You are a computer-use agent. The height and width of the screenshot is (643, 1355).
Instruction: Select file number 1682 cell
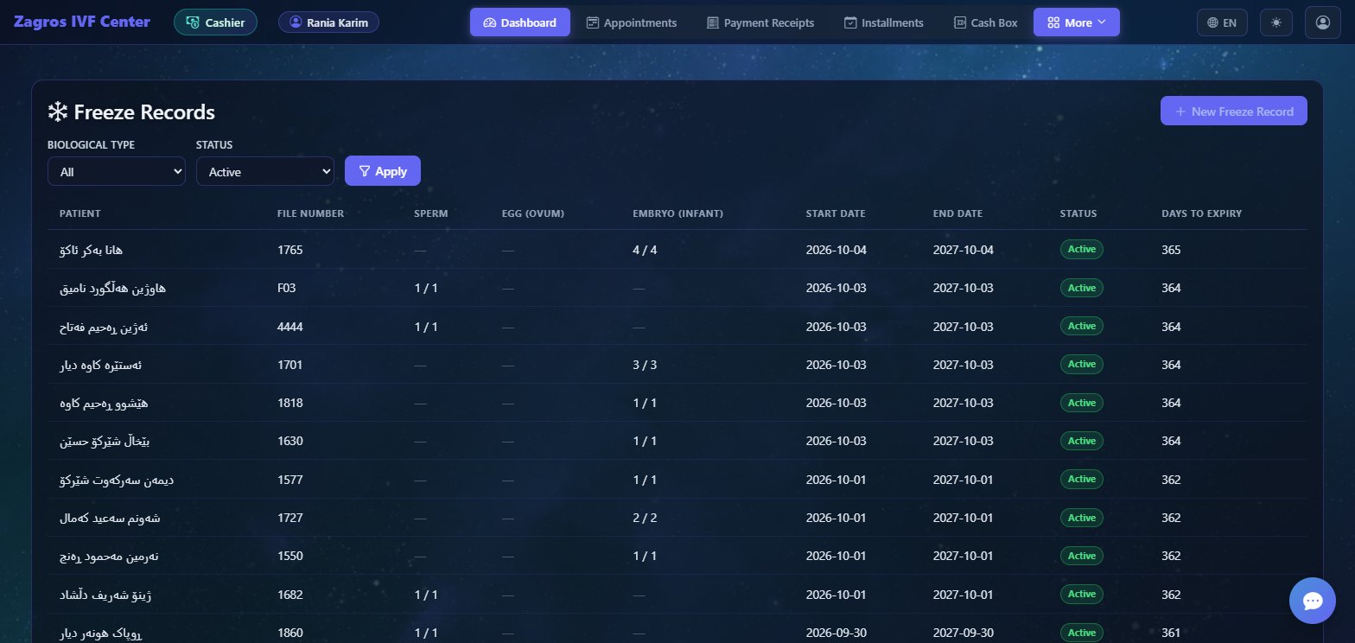pyautogui.click(x=290, y=595)
